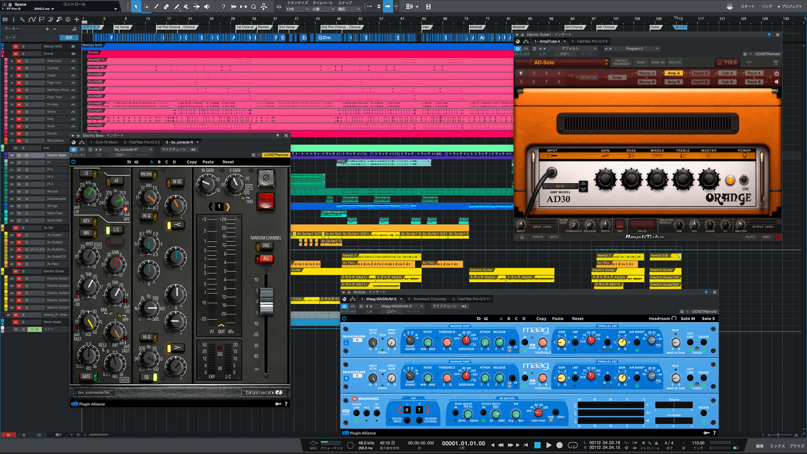Show automation with the curve icon
807x454 pixels.
click(32, 19)
